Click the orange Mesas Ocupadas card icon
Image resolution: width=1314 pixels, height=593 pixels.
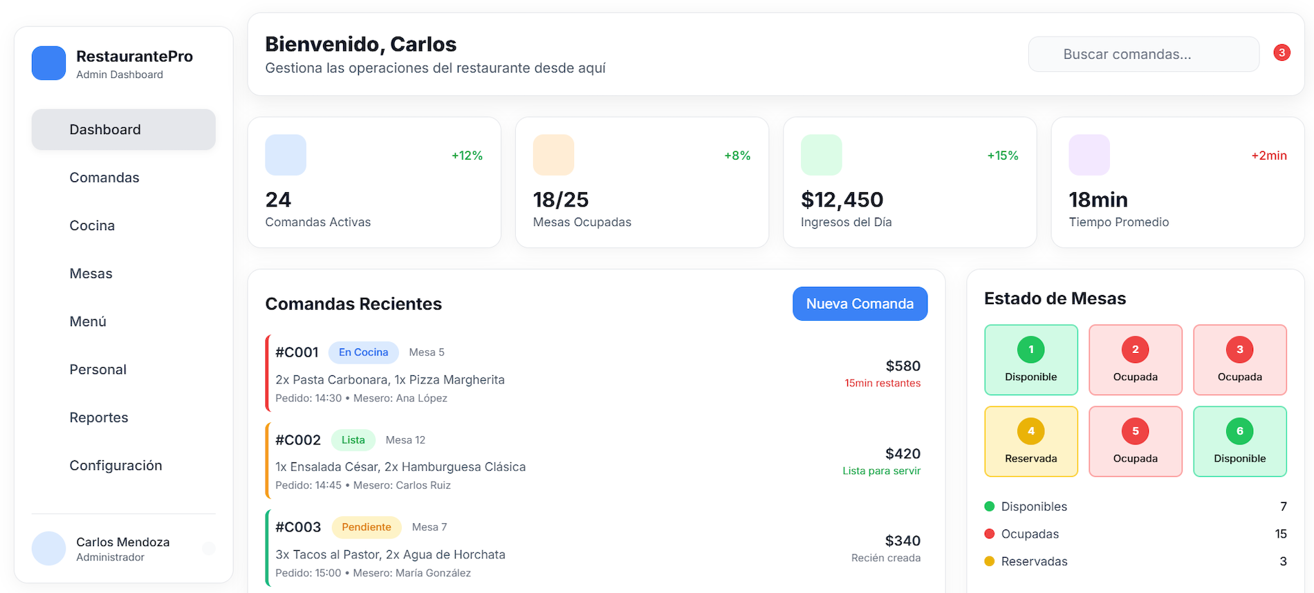click(553, 155)
